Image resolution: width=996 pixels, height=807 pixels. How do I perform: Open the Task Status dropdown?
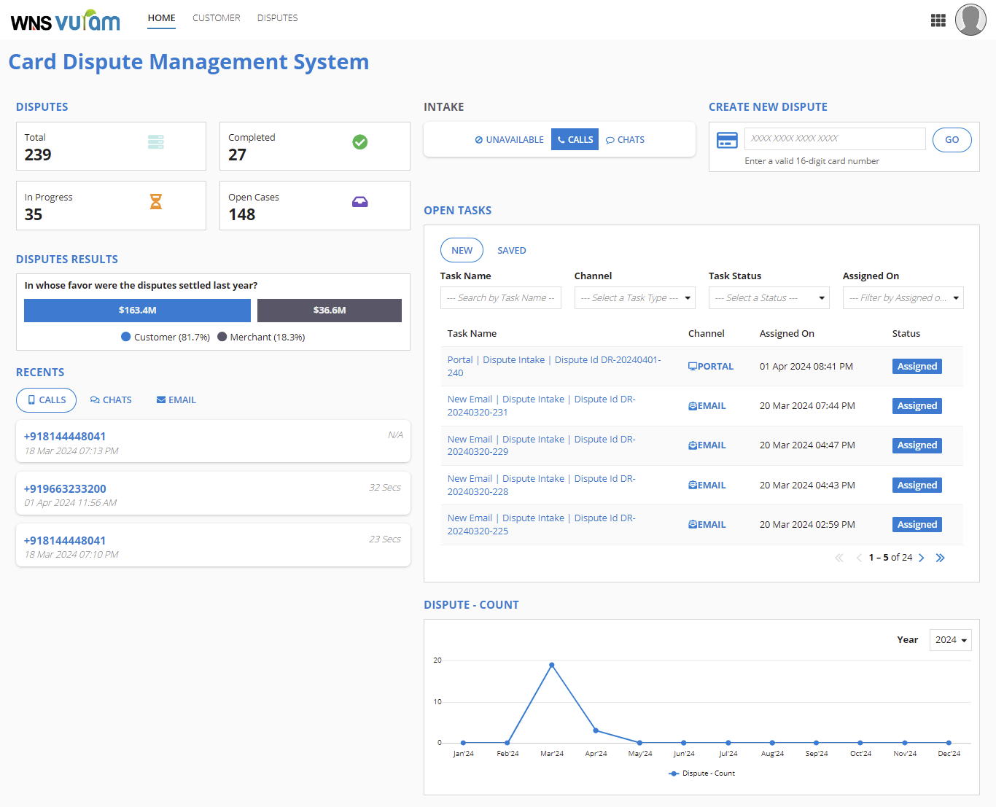point(769,298)
